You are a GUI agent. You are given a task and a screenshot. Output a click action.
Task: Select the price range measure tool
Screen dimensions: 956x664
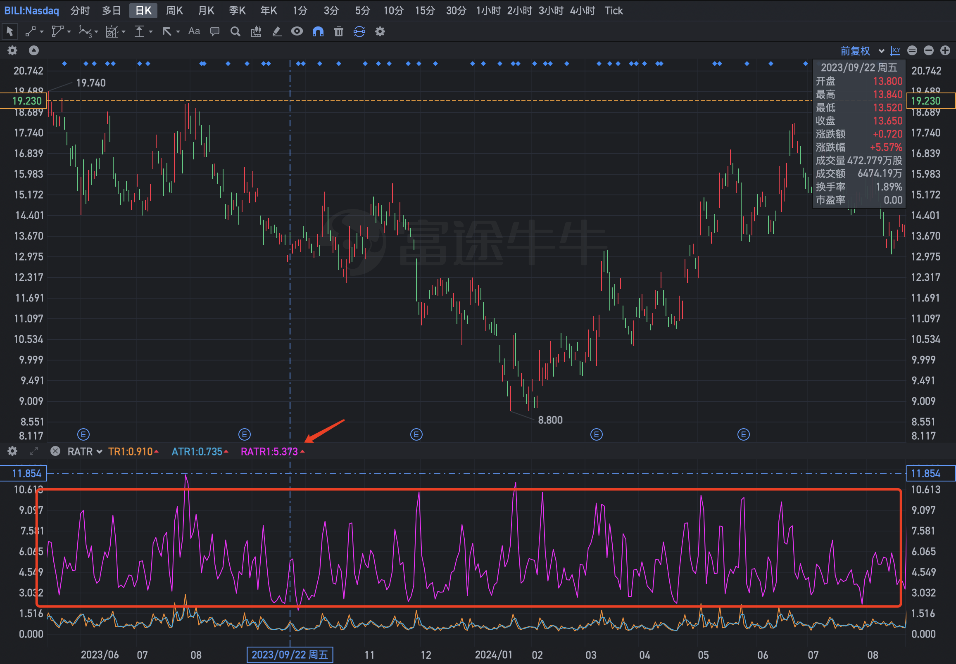click(x=139, y=31)
